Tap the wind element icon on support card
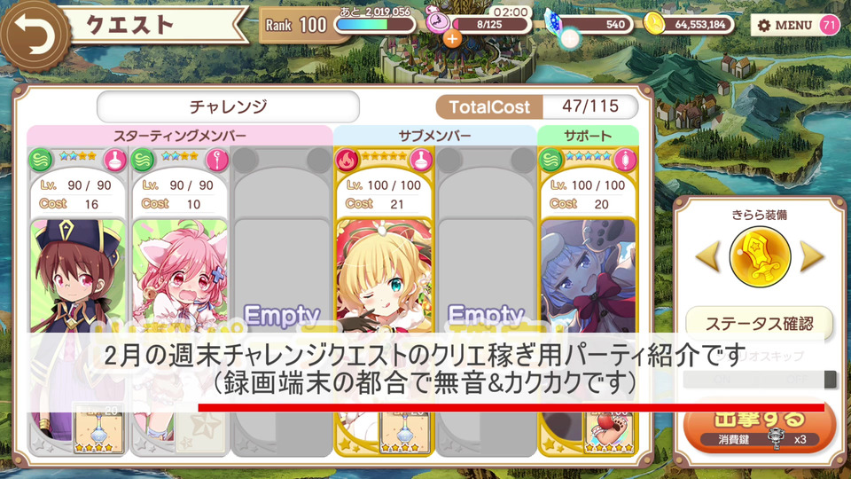 [550, 161]
